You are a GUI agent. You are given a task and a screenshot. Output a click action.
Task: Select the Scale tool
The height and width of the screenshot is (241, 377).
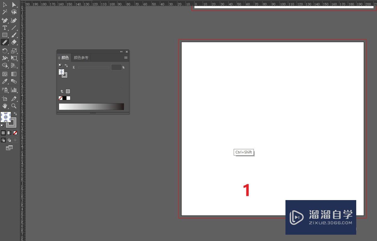(x=14, y=51)
